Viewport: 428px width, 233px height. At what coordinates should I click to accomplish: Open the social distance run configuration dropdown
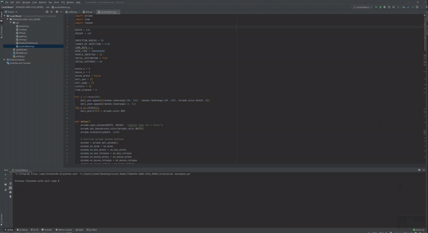[x=363, y=7]
